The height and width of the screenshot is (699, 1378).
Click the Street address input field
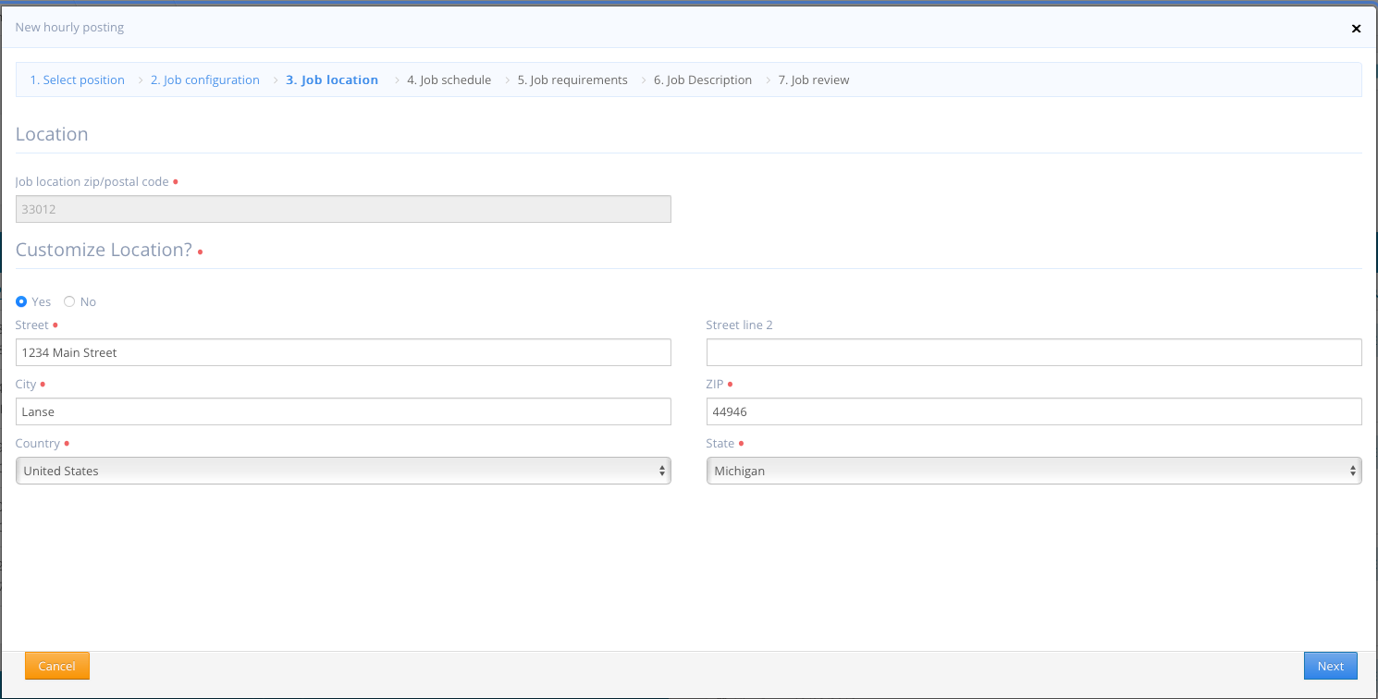click(342, 352)
